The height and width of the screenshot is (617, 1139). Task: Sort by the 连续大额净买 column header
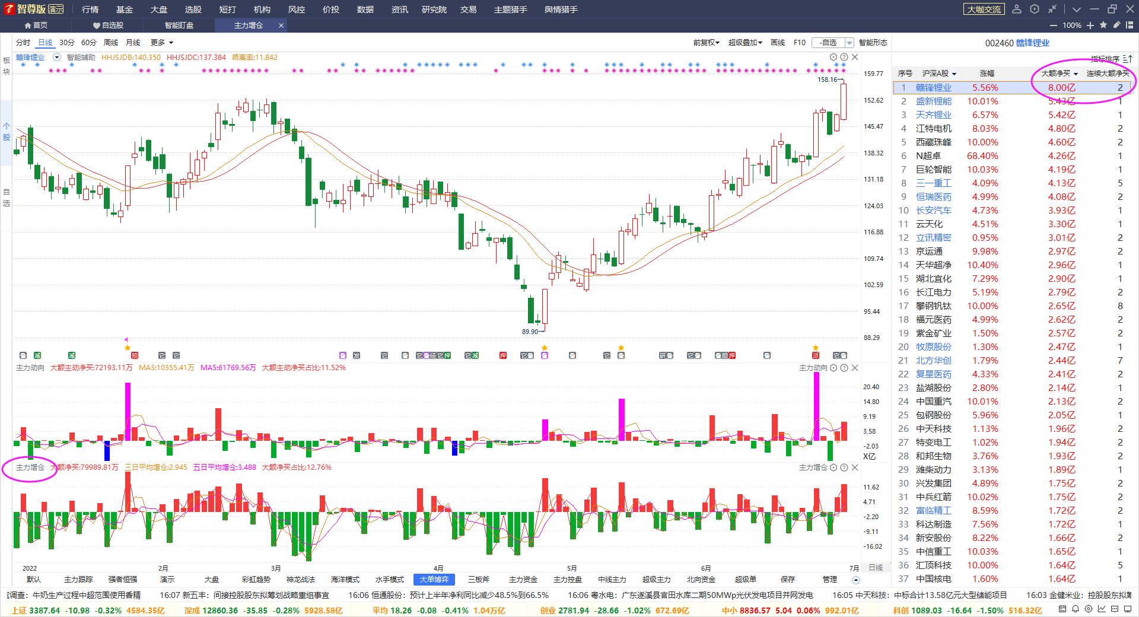(1108, 74)
